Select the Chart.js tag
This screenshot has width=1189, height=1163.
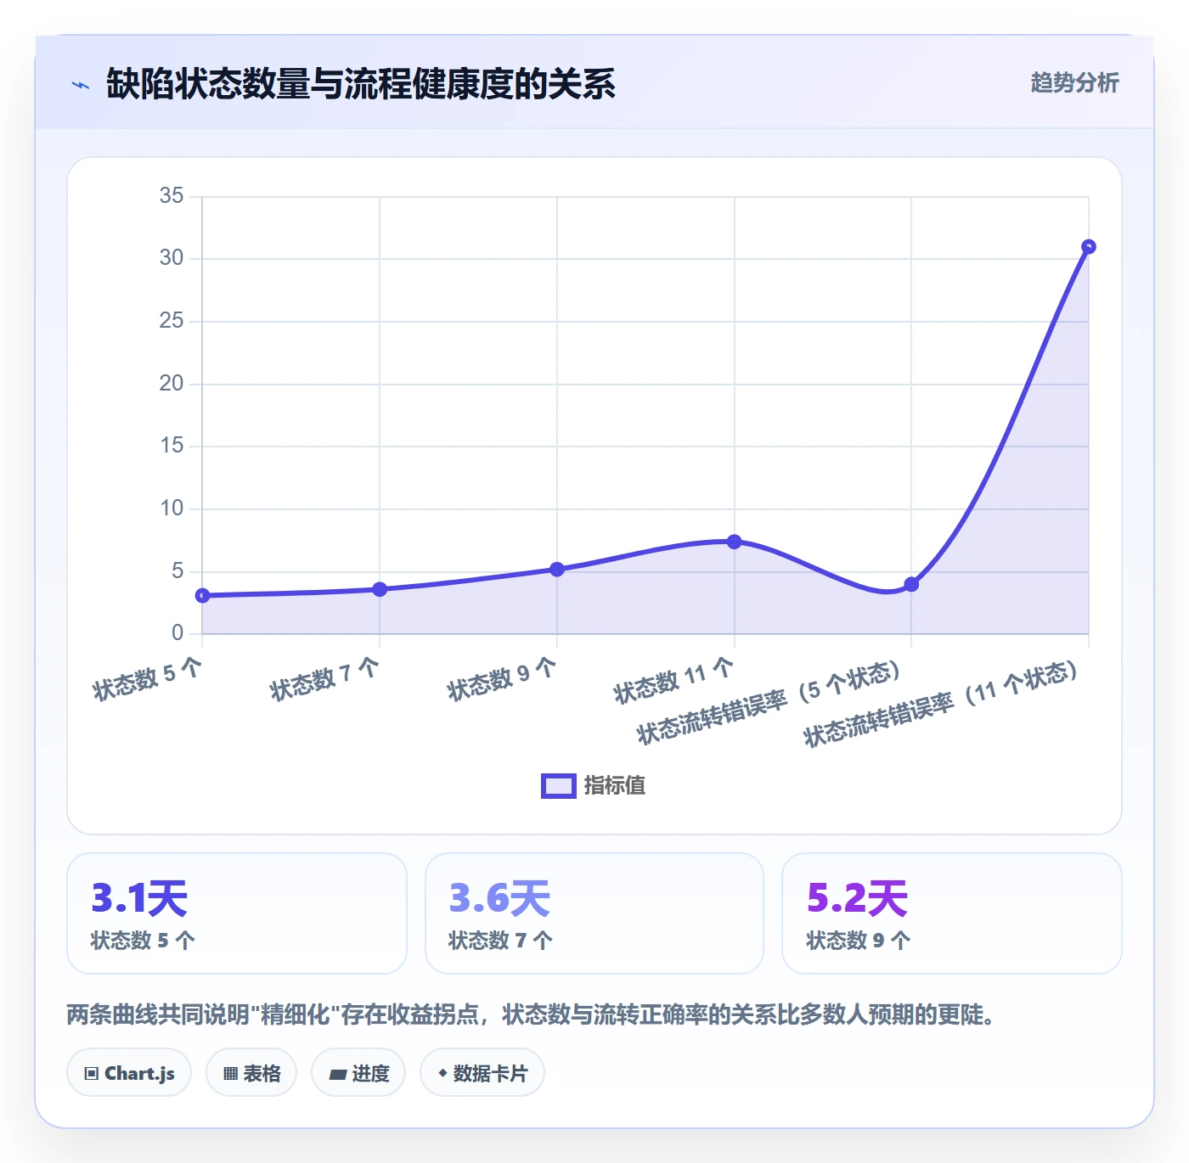[x=129, y=1073]
